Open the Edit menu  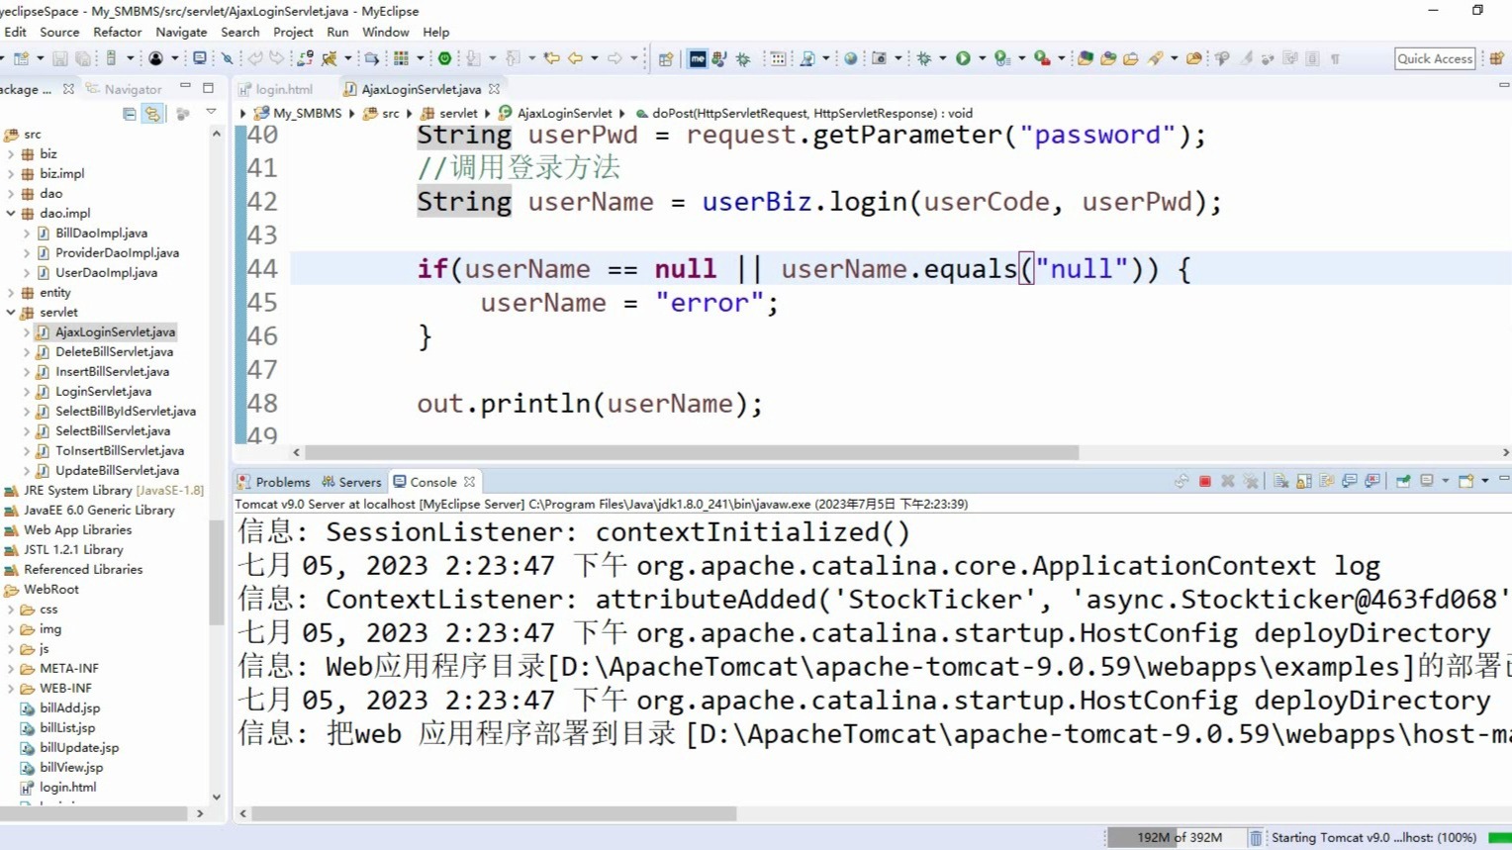coord(15,32)
